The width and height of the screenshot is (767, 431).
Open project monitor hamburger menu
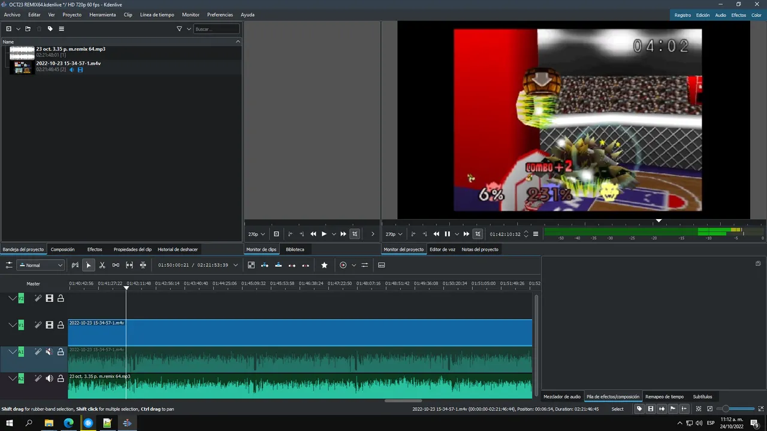536,234
